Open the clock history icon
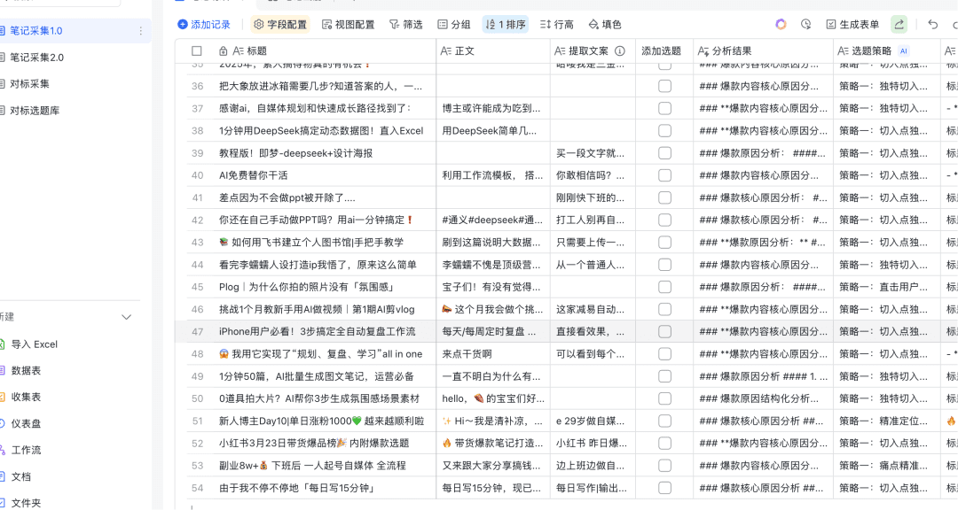 [x=805, y=25]
